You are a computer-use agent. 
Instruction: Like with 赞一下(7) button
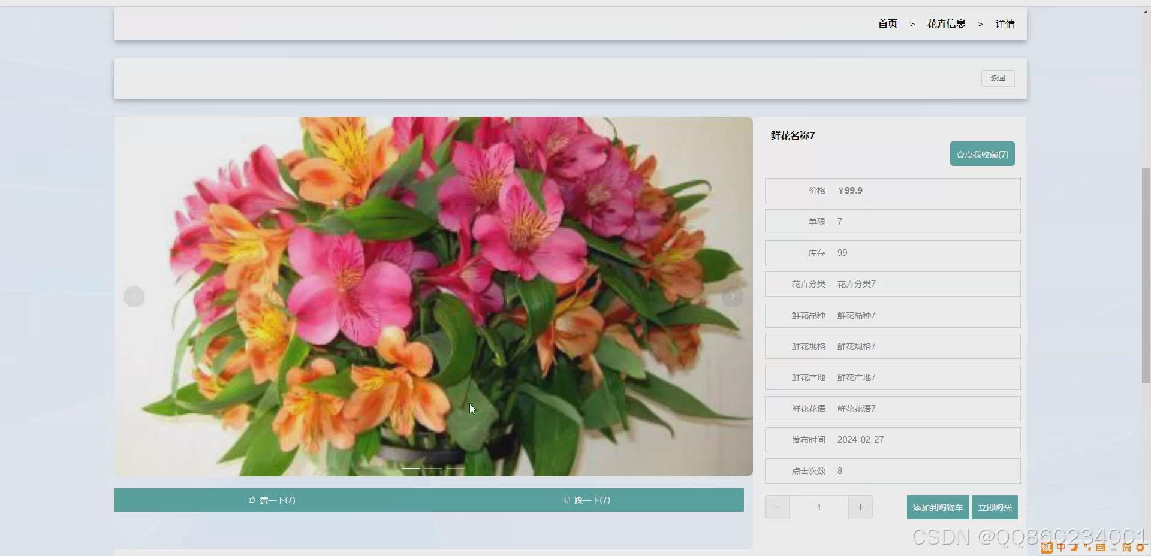coord(272,500)
